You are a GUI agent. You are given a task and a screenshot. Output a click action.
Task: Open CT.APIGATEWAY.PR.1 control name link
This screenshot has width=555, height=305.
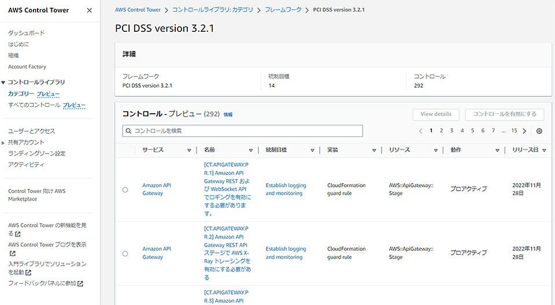(227, 189)
